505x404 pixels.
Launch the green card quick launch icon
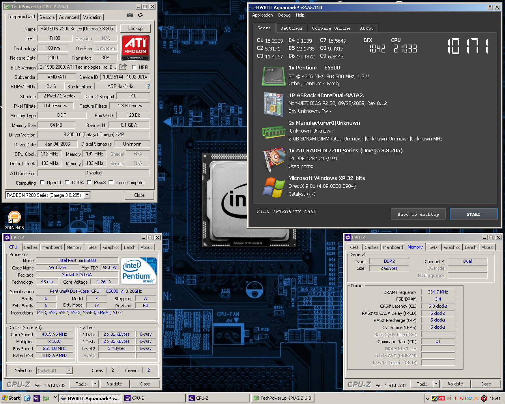tap(46, 398)
